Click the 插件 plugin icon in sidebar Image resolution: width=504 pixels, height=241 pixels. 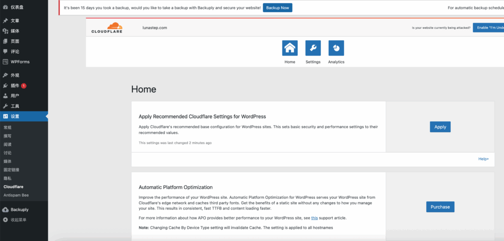coord(5,85)
